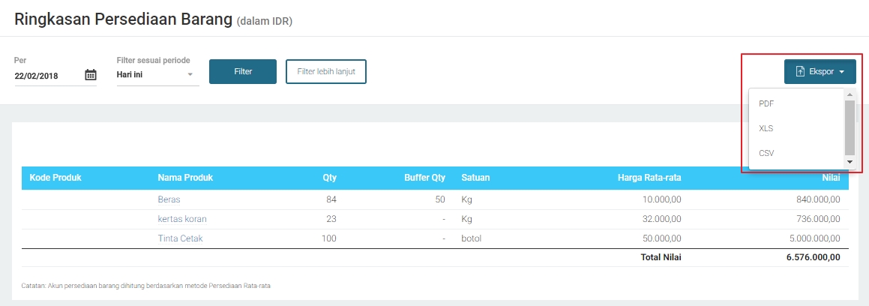Click the export icon on Ekspor button

click(x=799, y=72)
